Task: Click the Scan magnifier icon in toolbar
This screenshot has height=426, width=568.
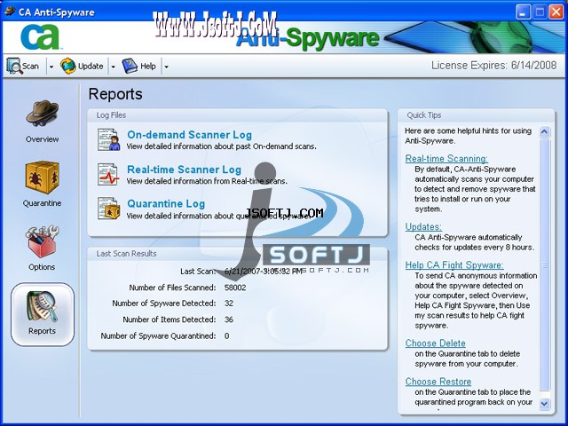Action: click(x=14, y=66)
